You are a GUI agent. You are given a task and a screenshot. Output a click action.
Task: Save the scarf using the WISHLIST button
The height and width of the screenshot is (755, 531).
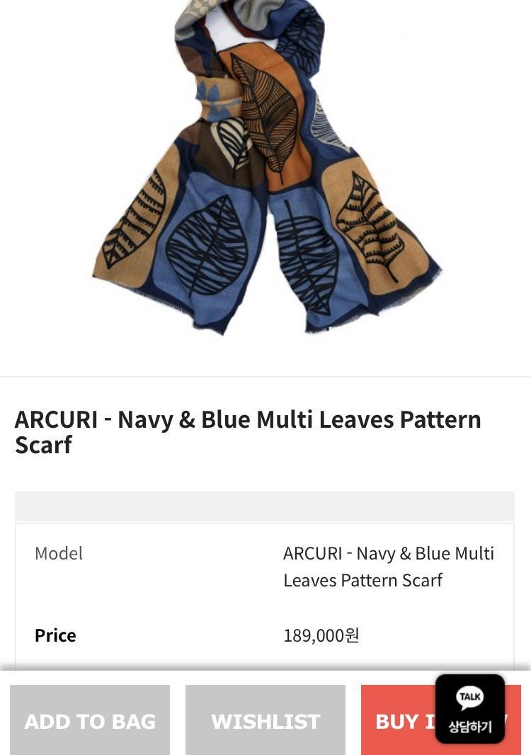tap(265, 720)
